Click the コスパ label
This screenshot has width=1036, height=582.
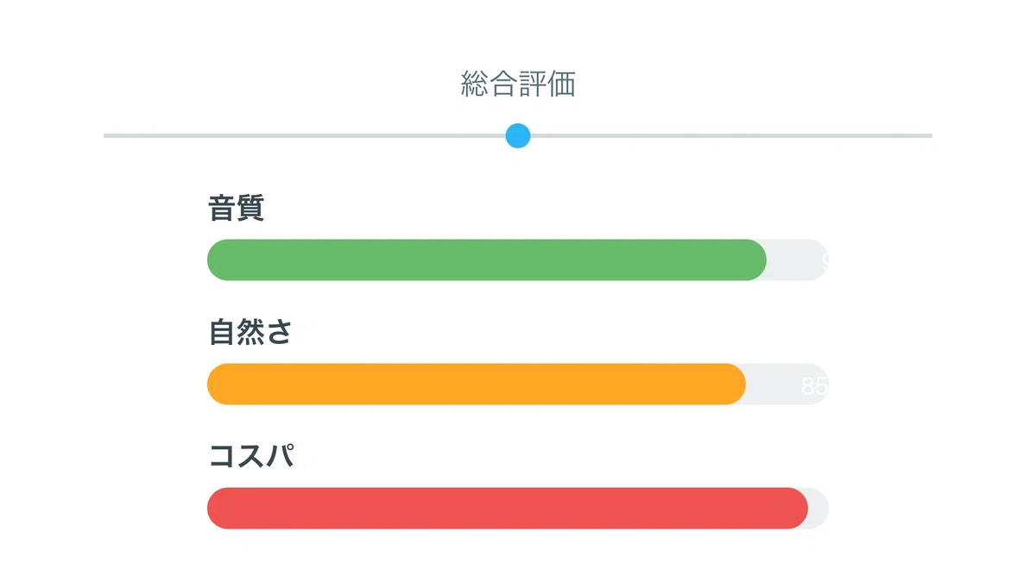point(251,456)
